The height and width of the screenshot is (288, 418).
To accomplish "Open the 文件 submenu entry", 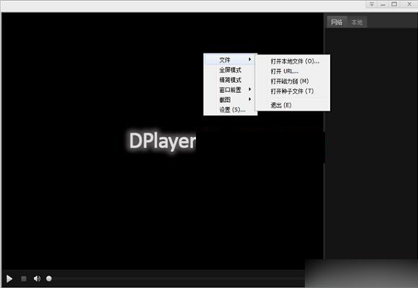I will click(x=231, y=60).
